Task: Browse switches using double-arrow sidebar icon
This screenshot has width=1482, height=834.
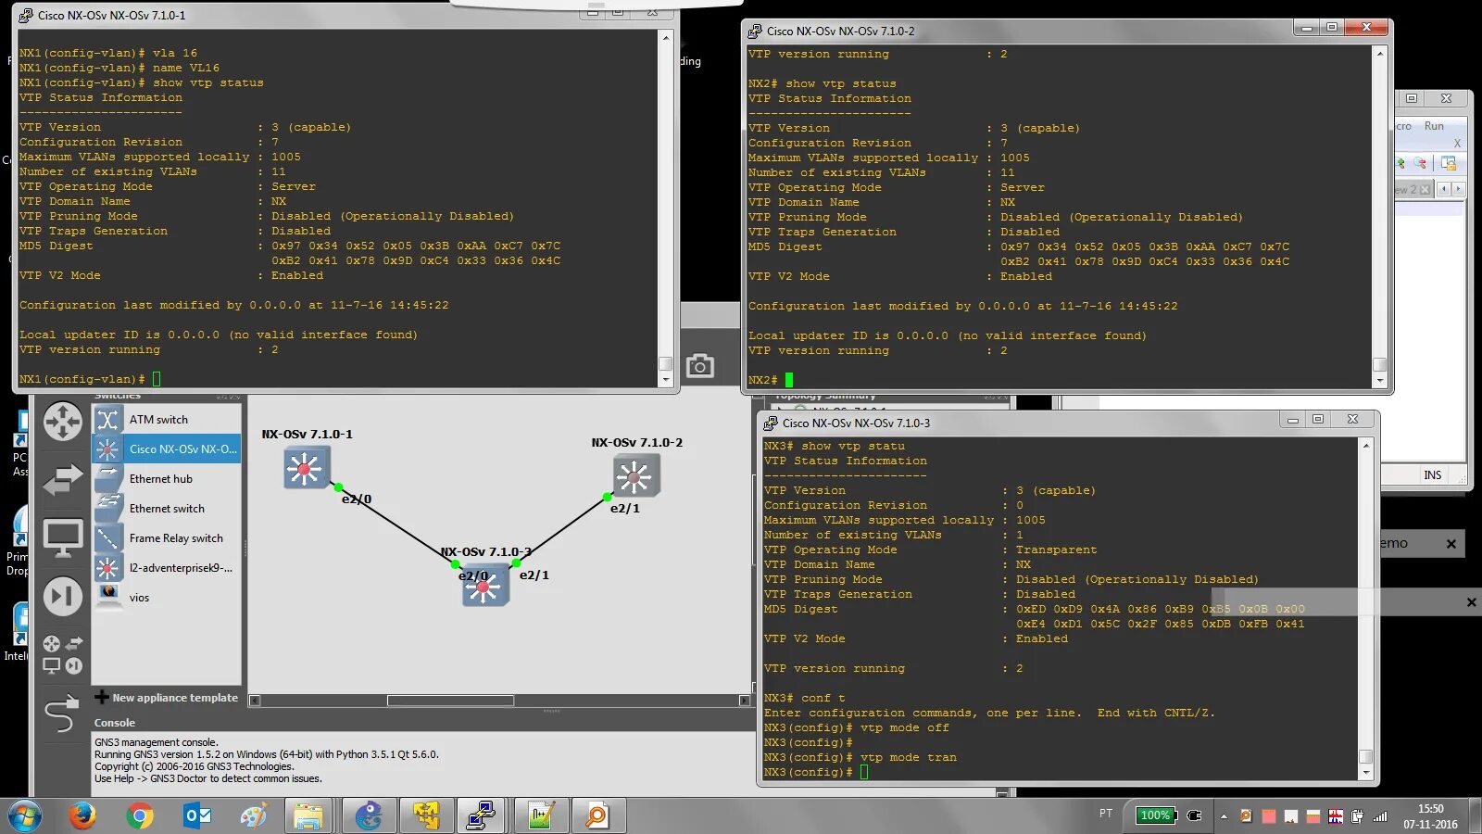Action: click(x=63, y=479)
